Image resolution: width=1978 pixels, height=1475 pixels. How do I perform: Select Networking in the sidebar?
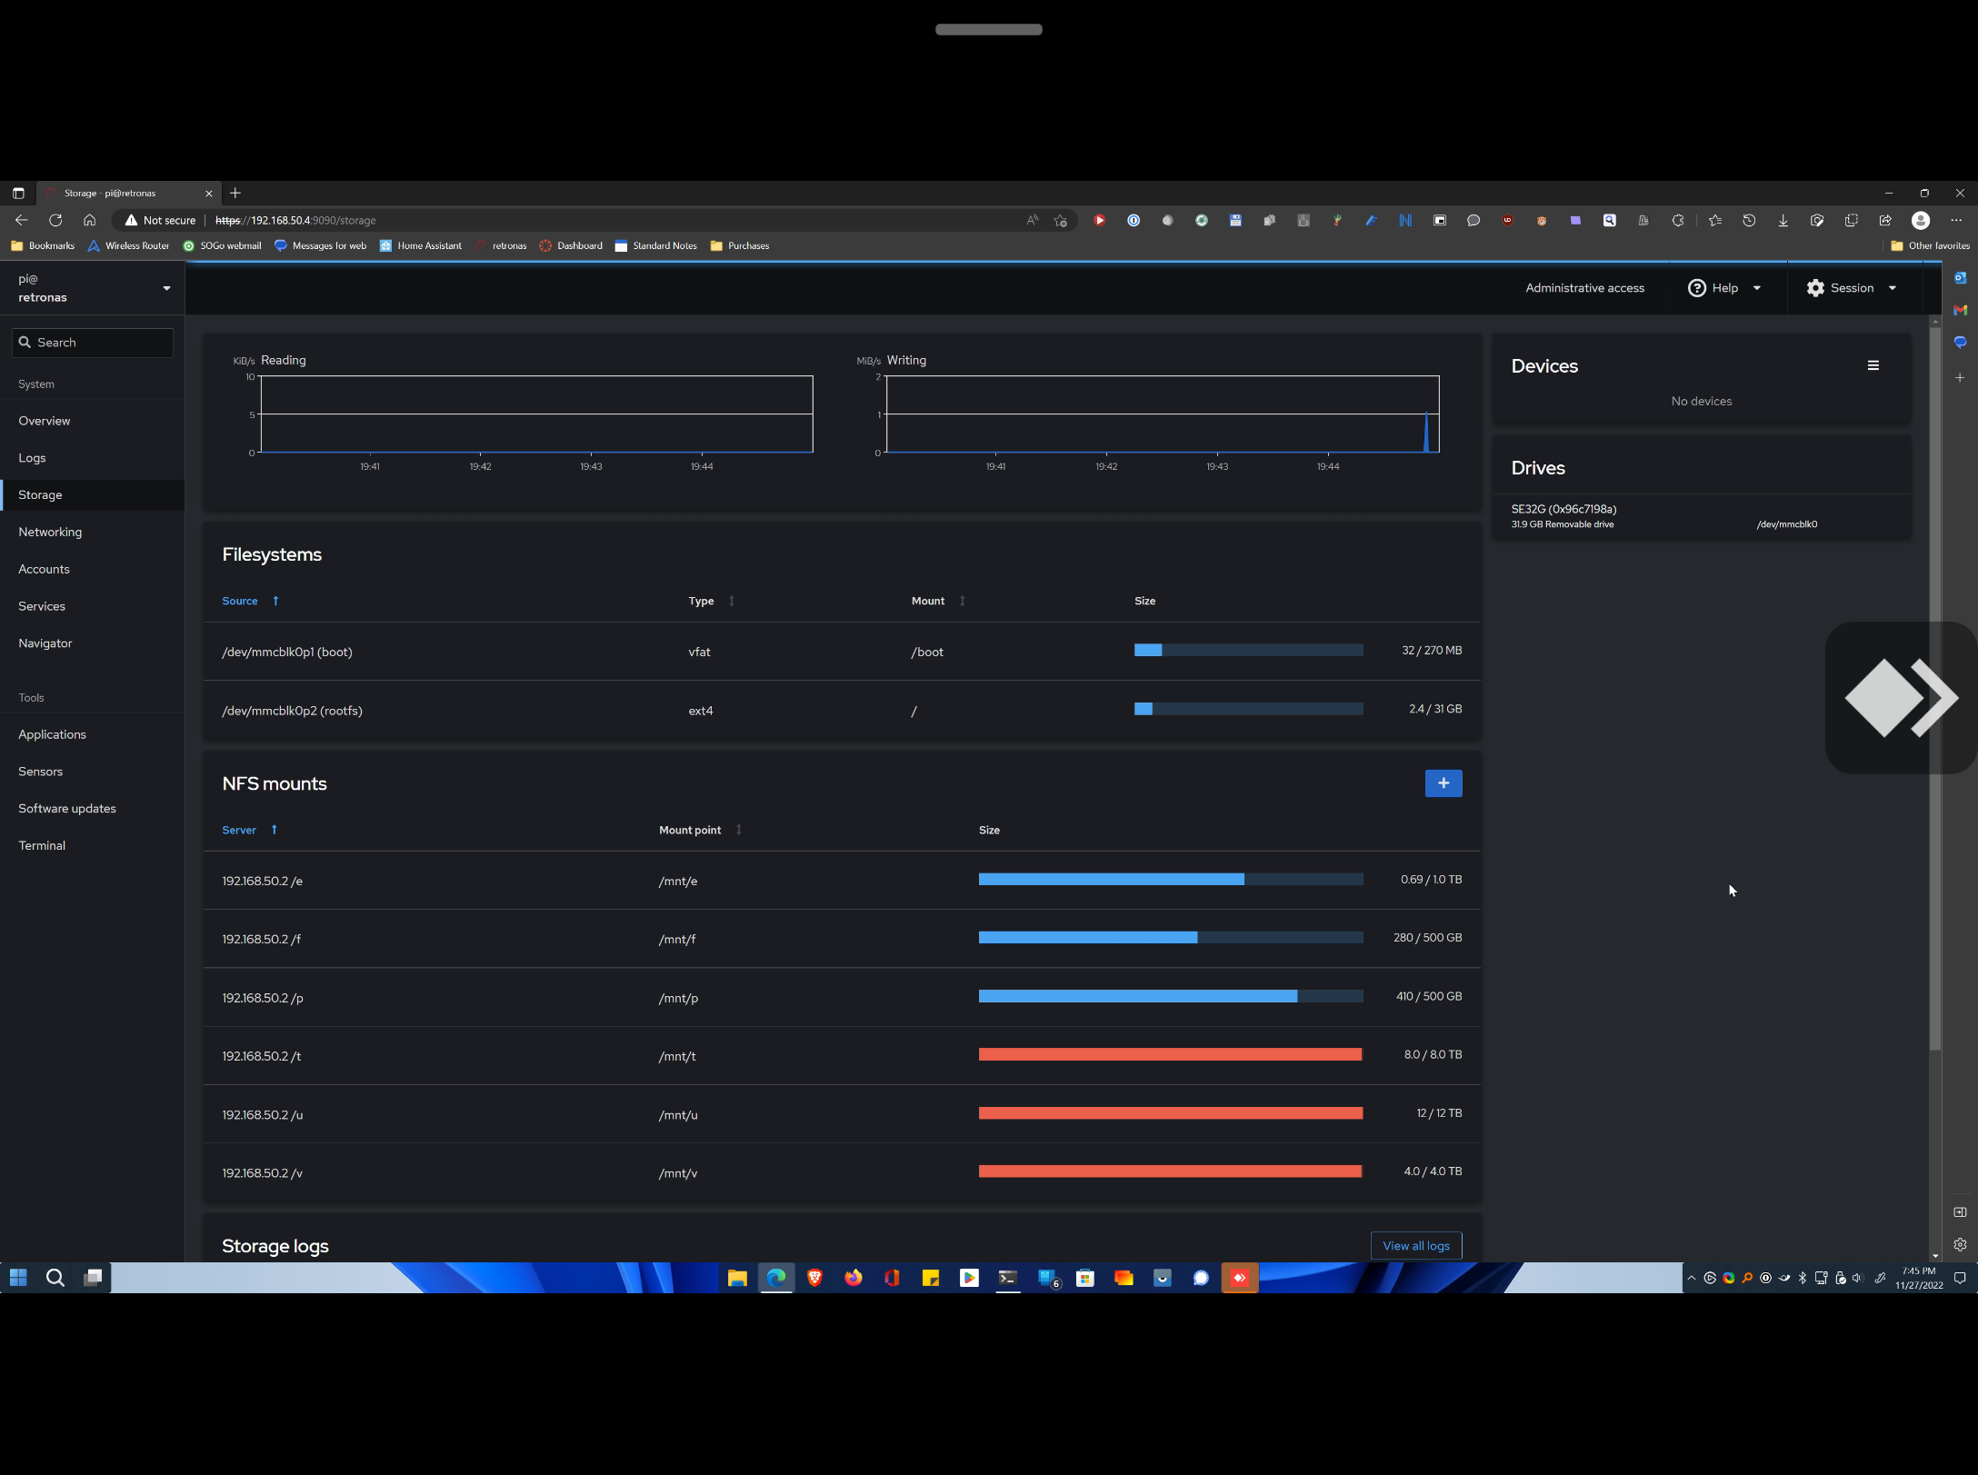point(50,532)
